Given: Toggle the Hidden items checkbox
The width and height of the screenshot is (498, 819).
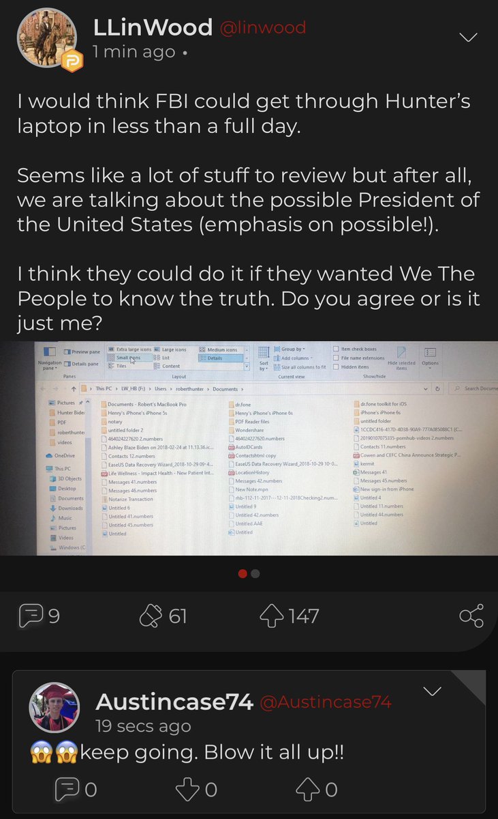Looking at the screenshot, I should click(351, 367).
